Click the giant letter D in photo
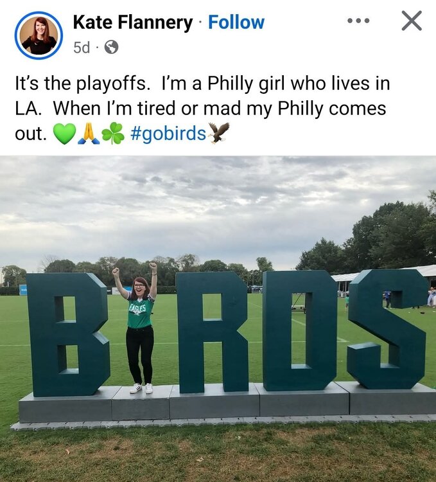Image resolution: width=436 pixels, height=482 pixels. (x=300, y=330)
